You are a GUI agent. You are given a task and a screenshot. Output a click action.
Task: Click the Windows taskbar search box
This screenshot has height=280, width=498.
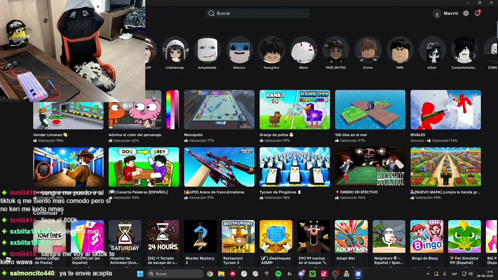(175, 274)
